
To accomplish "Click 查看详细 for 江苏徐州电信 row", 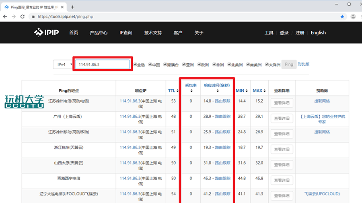I will (282, 103).
